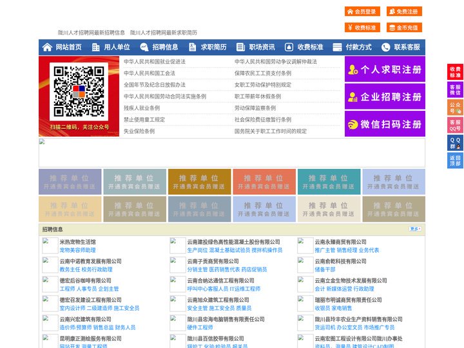Click the chart icon beside 招聘信息

tap(144, 47)
